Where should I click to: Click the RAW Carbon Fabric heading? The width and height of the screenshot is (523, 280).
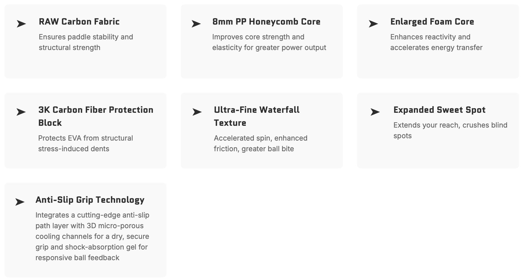pyautogui.click(x=79, y=22)
